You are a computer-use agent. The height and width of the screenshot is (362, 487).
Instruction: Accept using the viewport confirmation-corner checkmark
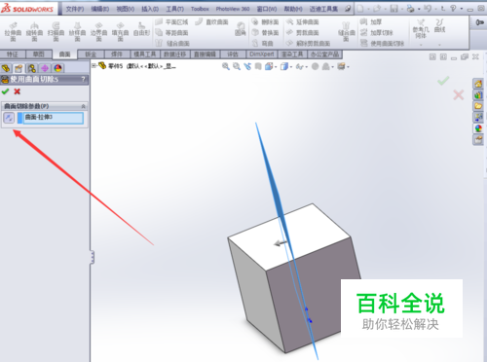tap(443, 81)
